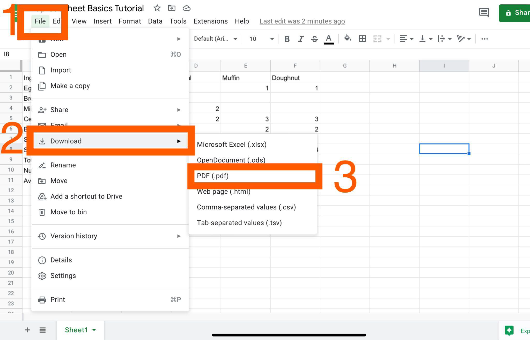Open the last edit history link
This screenshot has height=340, width=530.
pos(302,21)
